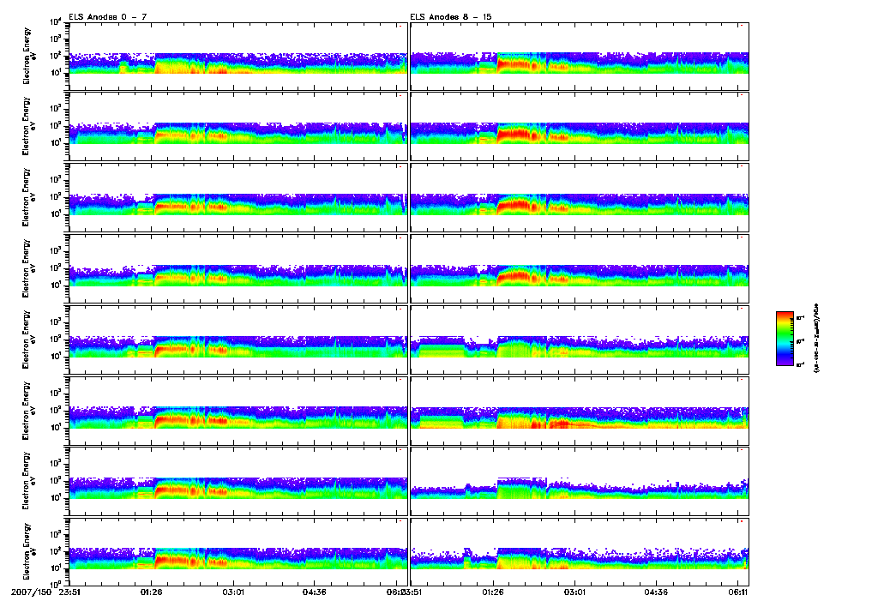This screenshot has height=607, width=878.
Task: Select the '2007/150 23:51' start time label
Action: [46, 592]
